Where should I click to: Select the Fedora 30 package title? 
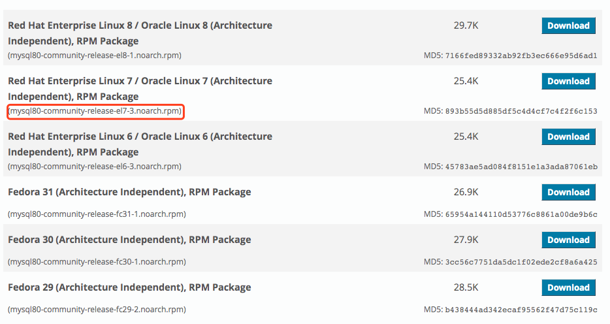coord(129,240)
